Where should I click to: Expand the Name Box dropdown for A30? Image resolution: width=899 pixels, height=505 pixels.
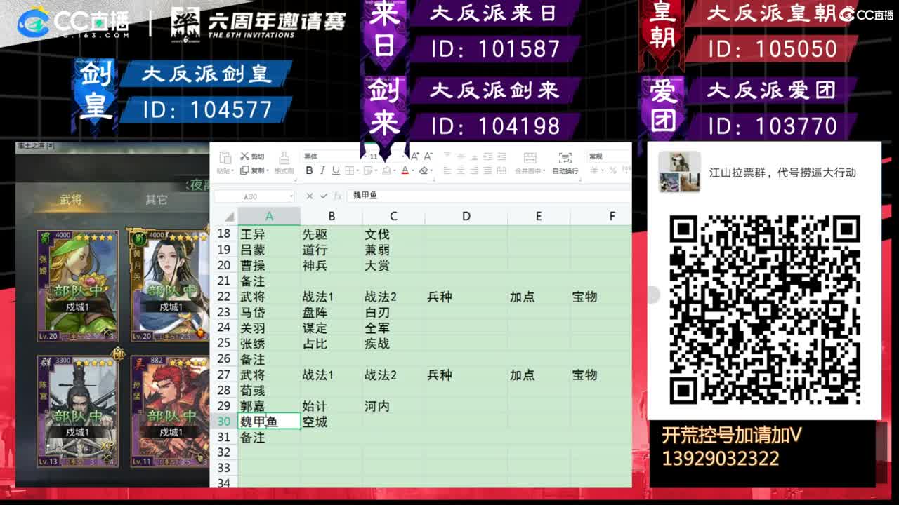[291, 197]
